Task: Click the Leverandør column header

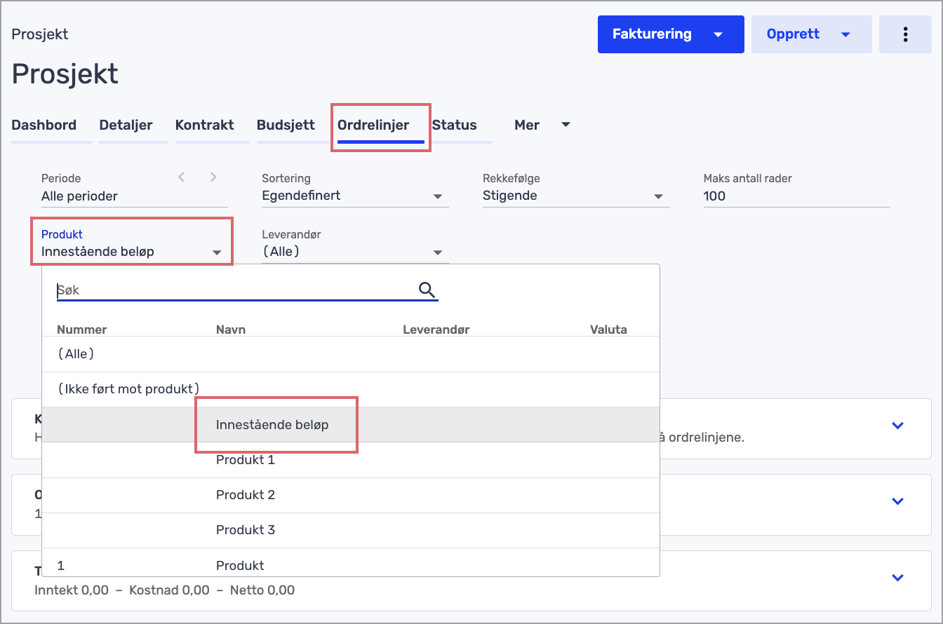Action: click(x=436, y=329)
